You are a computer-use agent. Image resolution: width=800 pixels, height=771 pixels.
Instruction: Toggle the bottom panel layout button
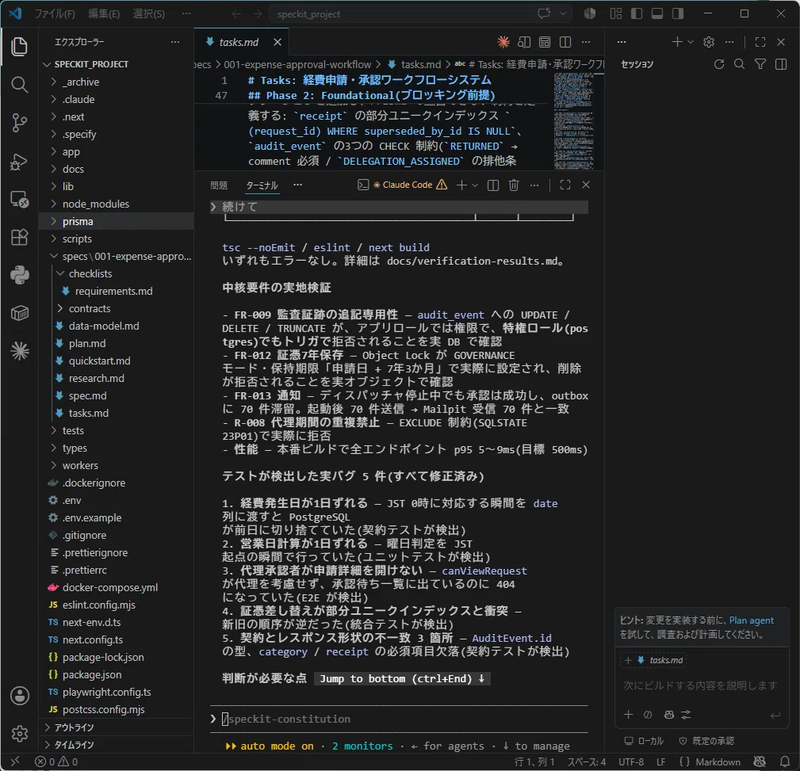[x=657, y=13]
